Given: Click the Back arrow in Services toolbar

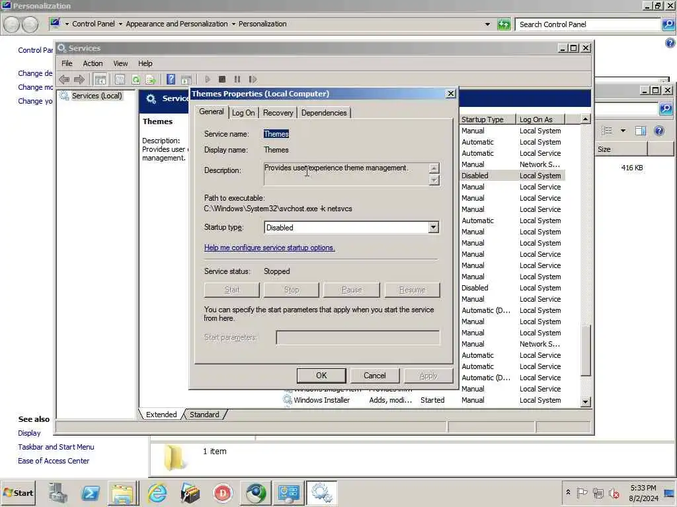Looking at the screenshot, I should [x=64, y=79].
